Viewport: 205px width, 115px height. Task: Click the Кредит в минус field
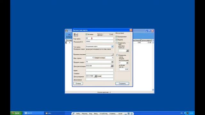109,57
